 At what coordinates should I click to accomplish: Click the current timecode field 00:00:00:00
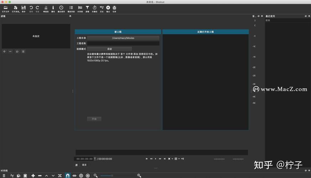84,159
